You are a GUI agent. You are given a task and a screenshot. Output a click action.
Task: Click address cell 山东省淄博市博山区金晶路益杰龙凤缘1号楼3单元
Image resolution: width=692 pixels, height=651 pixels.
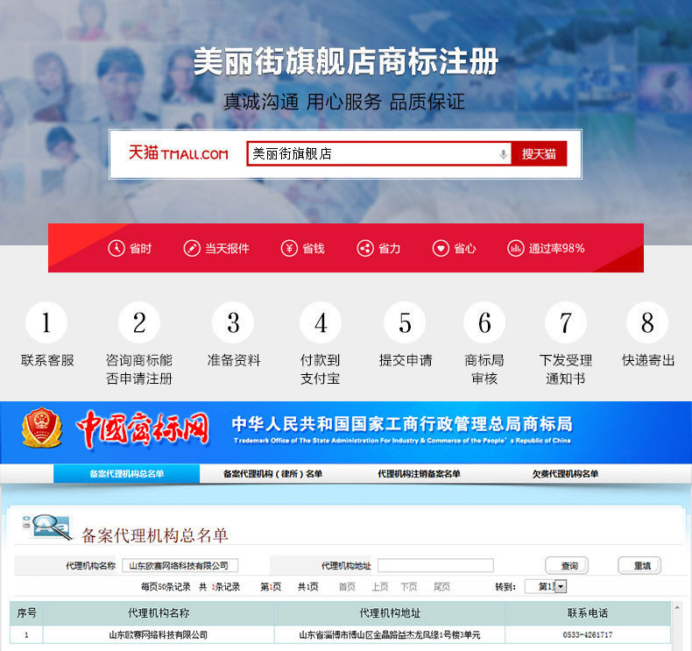click(x=390, y=634)
